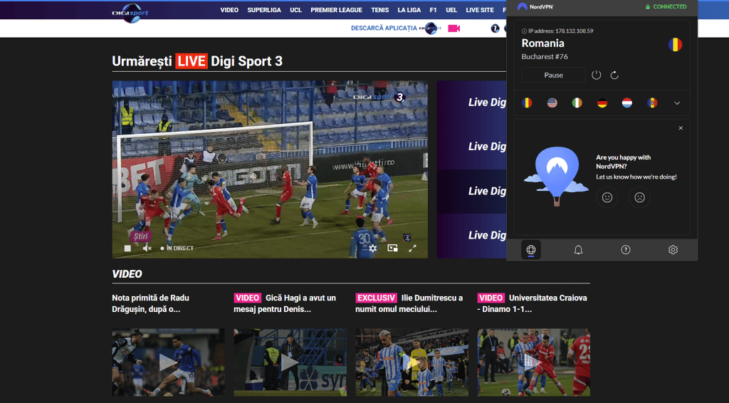The height and width of the screenshot is (403, 729).
Task: Open article Nota primită de Radu Drăgușin
Action: point(151,303)
